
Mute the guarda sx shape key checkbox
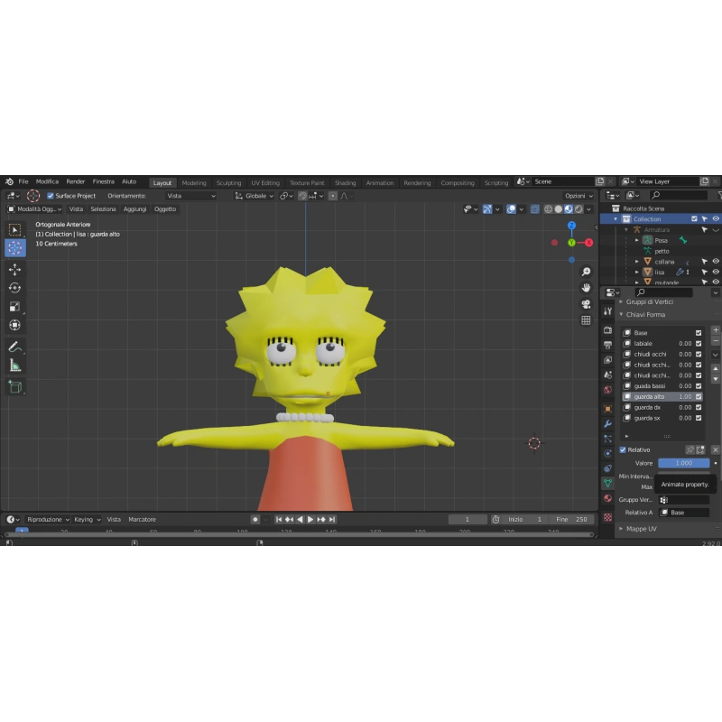tap(699, 418)
